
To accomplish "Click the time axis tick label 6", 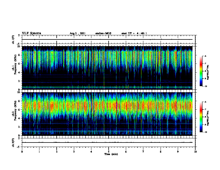I will coord(126,152).
